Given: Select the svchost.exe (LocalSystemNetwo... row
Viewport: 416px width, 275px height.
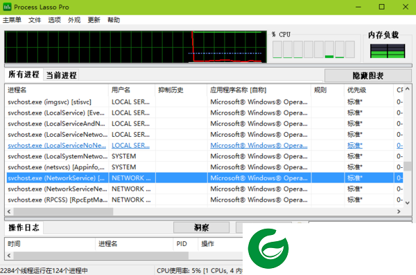Looking at the screenshot, I should (x=205, y=156).
